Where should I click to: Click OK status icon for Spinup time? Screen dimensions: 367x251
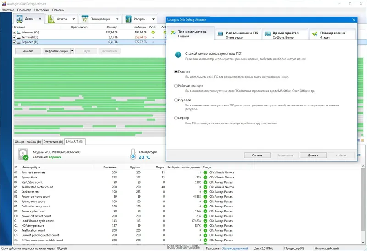(x=205, y=178)
